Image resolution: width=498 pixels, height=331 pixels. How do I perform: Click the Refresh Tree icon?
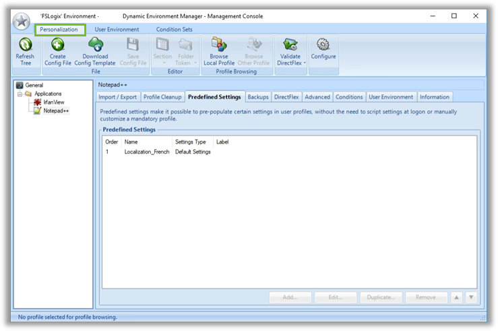(25, 46)
